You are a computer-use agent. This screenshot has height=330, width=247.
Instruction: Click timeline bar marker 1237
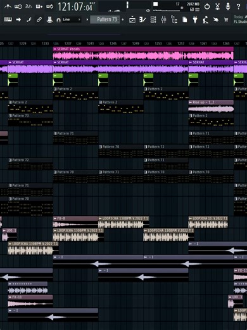(x=68, y=44)
